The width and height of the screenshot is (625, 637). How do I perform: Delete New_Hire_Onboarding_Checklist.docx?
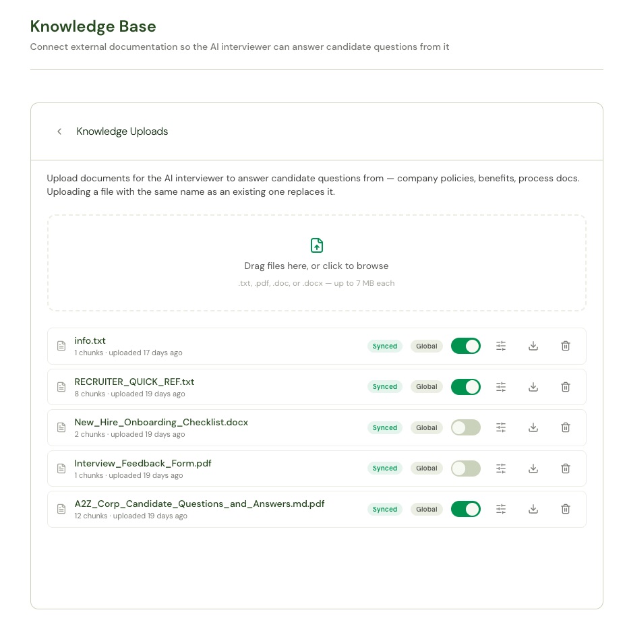[565, 427]
